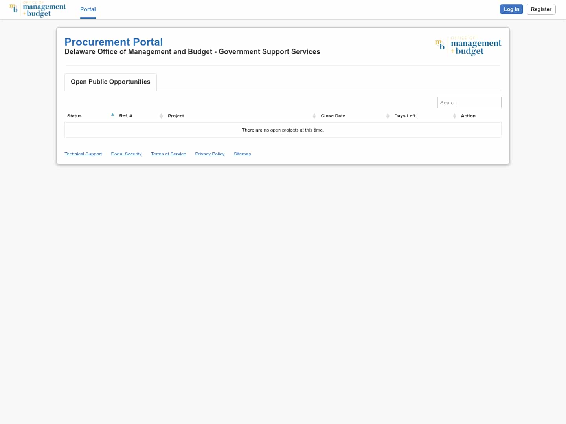Open the Portal navigation tab
Viewport: 566px width, 424px height.
point(88,9)
